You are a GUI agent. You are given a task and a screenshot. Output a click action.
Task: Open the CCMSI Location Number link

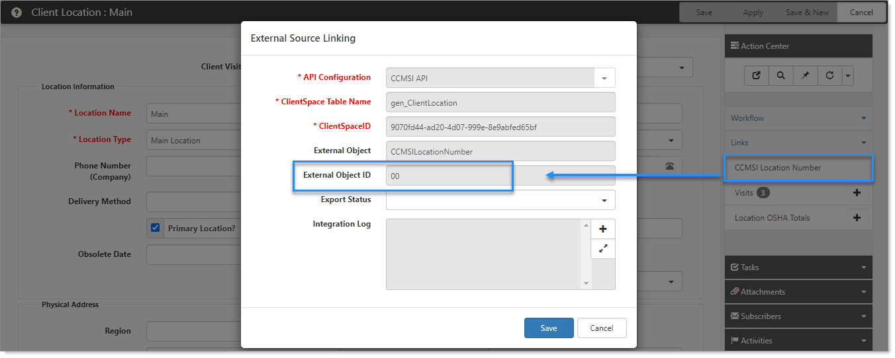778,168
